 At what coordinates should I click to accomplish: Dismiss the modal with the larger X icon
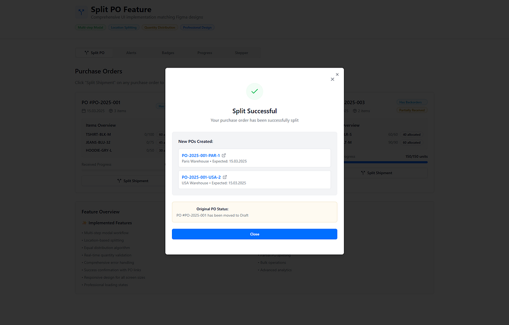(333, 80)
